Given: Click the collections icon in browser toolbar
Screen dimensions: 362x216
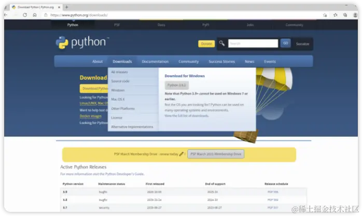Looking at the screenshot, I should point(345,15).
